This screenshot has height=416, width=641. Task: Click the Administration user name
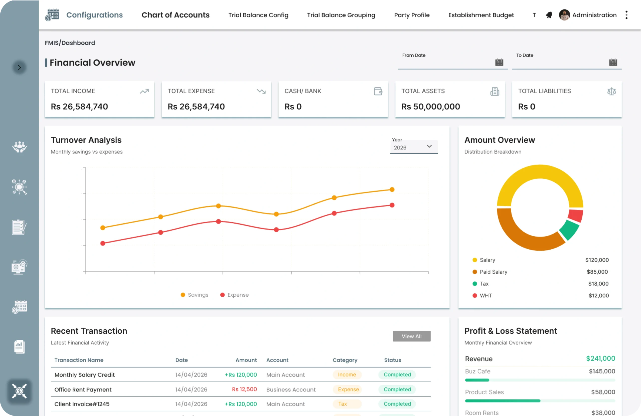point(594,15)
